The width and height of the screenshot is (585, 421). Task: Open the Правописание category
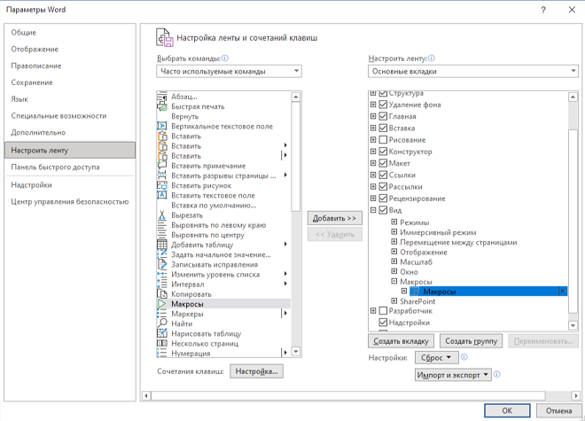[x=70, y=66]
